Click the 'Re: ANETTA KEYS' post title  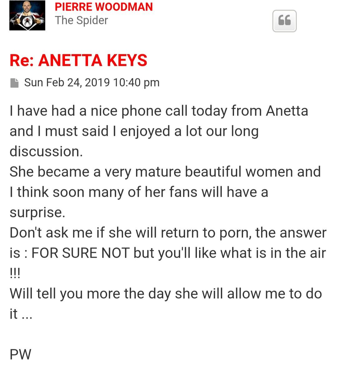tap(78, 60)
